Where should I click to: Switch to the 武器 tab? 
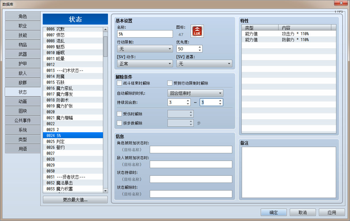pyautogui.click(x=23, y=54)
